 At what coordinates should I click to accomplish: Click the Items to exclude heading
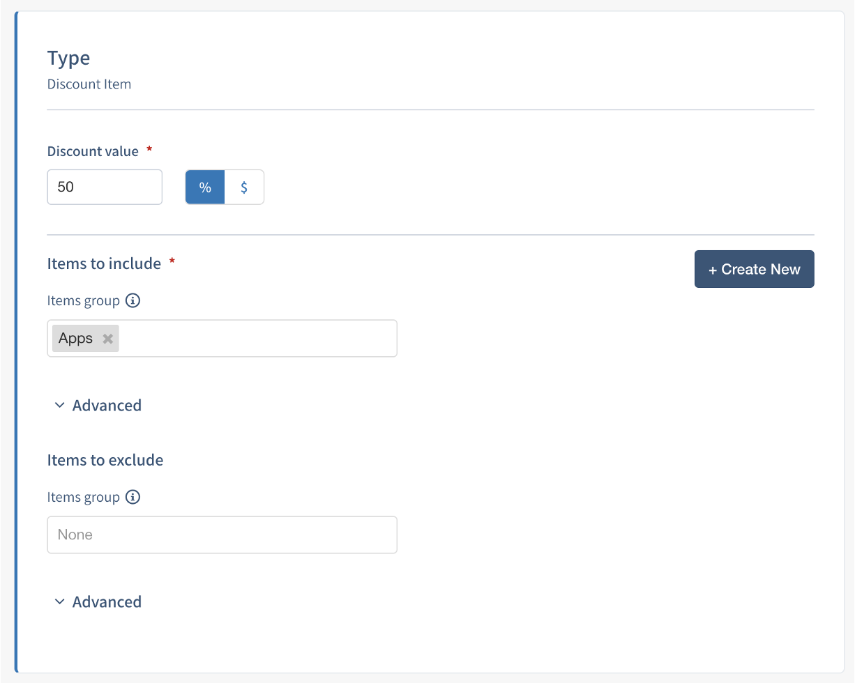[x=105, y=460]
